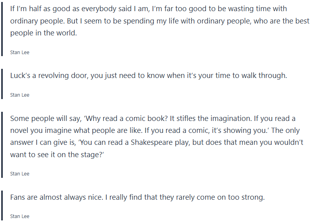Click the line starting "ordinary people. But I seem"
The image size is (321, 222).
click(159, 21)
